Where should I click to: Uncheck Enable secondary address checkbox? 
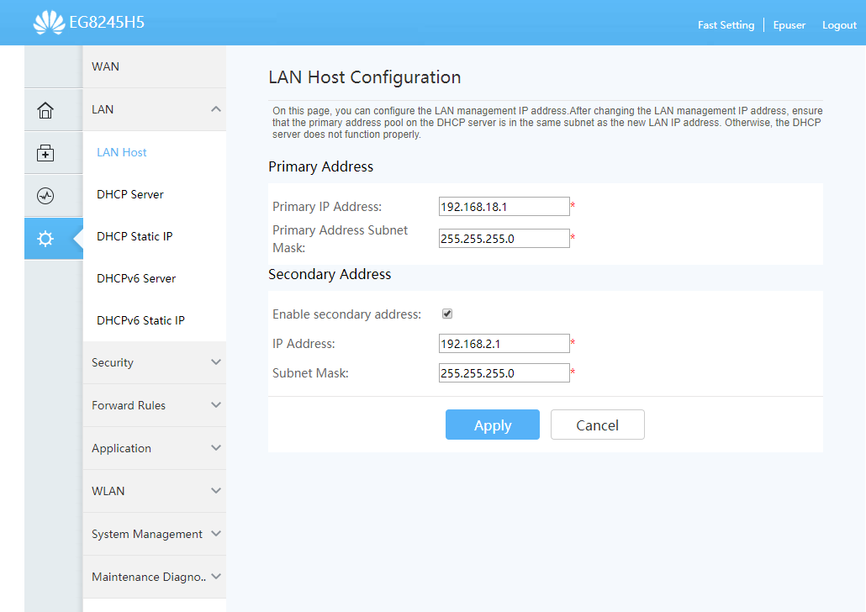447,314
